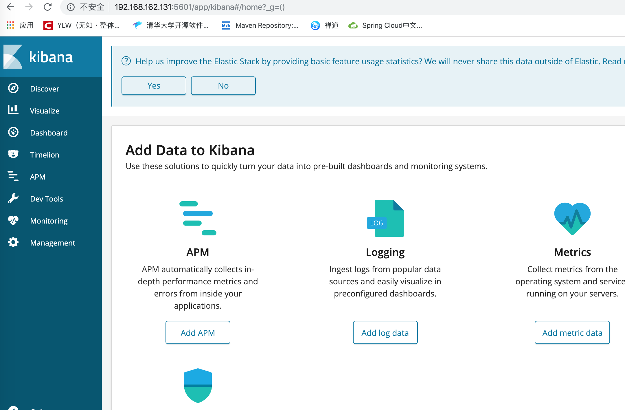Click the Add APM button
Screen dimensions: 625x410
(198, 332)
